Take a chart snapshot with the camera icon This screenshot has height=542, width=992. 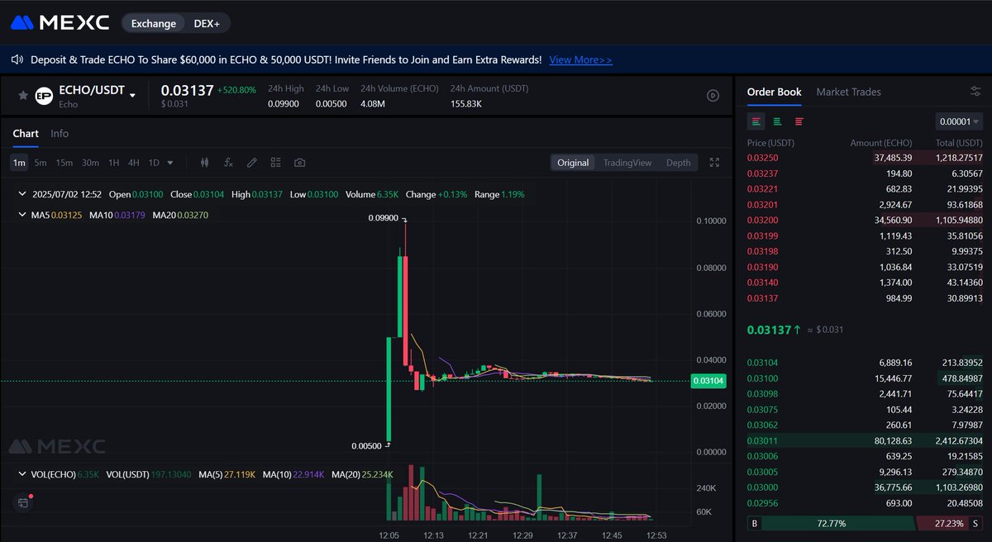coord(299,163)
